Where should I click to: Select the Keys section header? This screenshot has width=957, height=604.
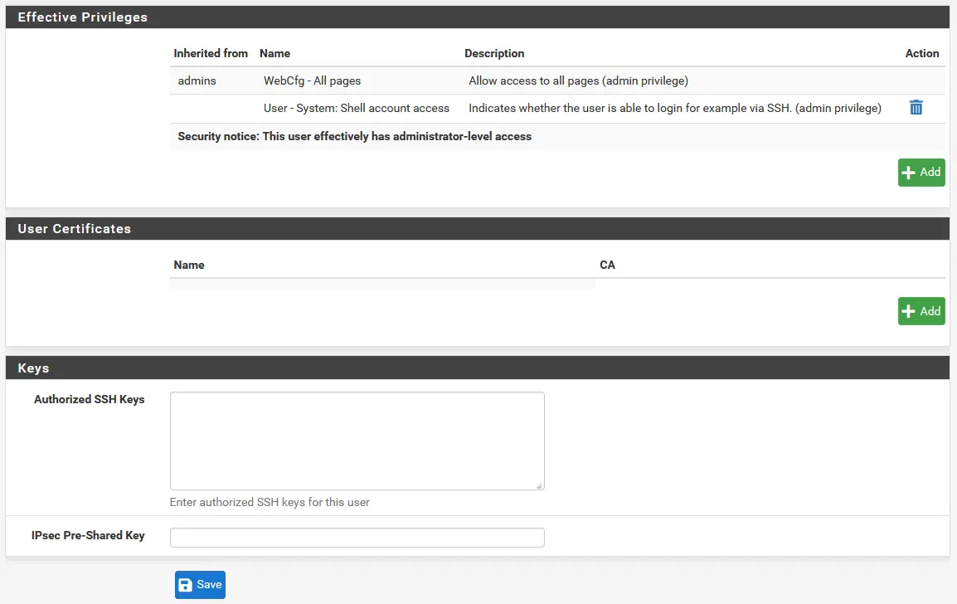click(x=33, y=368)
